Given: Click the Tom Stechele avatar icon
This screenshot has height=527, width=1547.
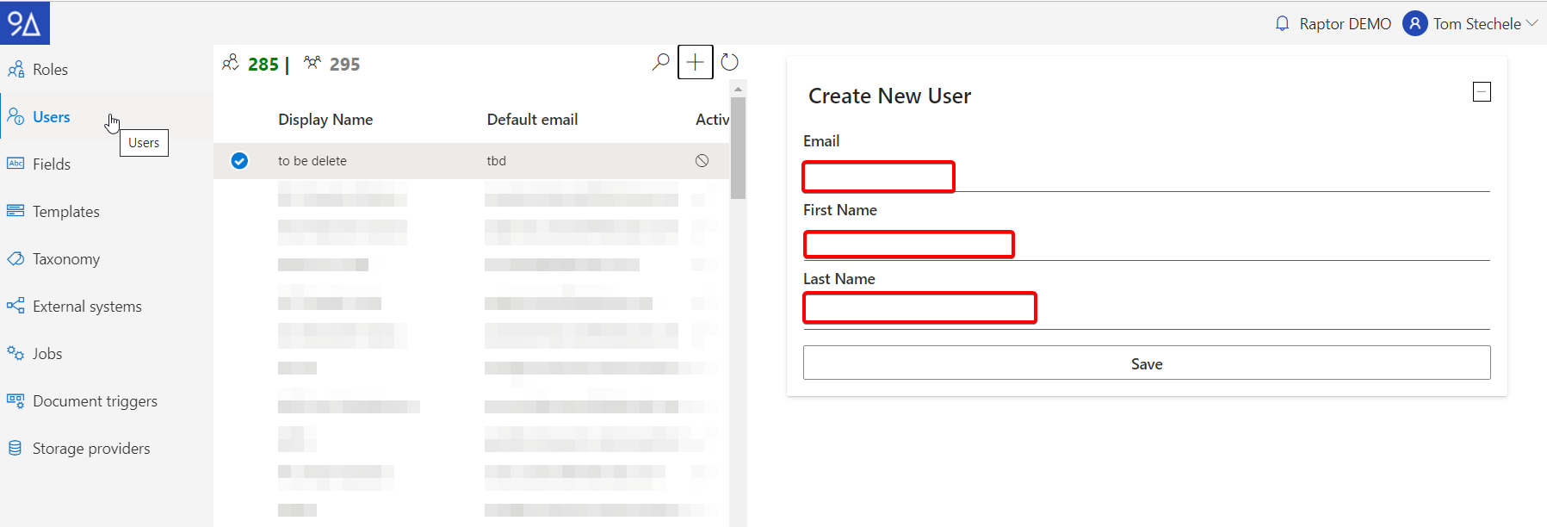Looking at the screenshot, I should coord(1414,24).
